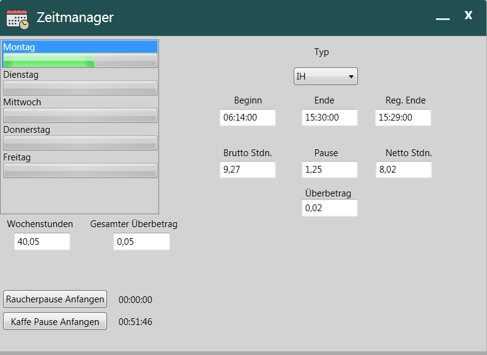Focus the Beginn time field

click(x=248, y=118)
